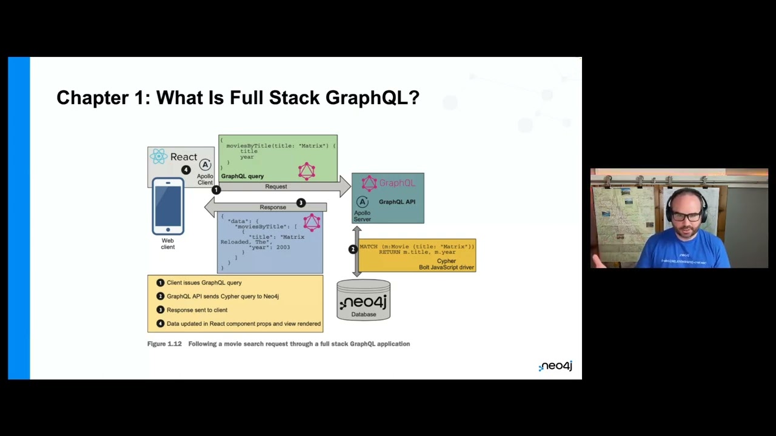
Task: Click the 'React' label
Action: [x=184, y=157]
